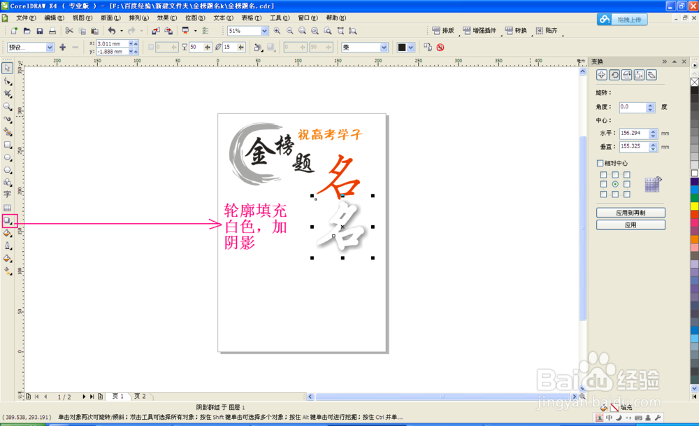Select the center anchor radio button

point(615,184)
